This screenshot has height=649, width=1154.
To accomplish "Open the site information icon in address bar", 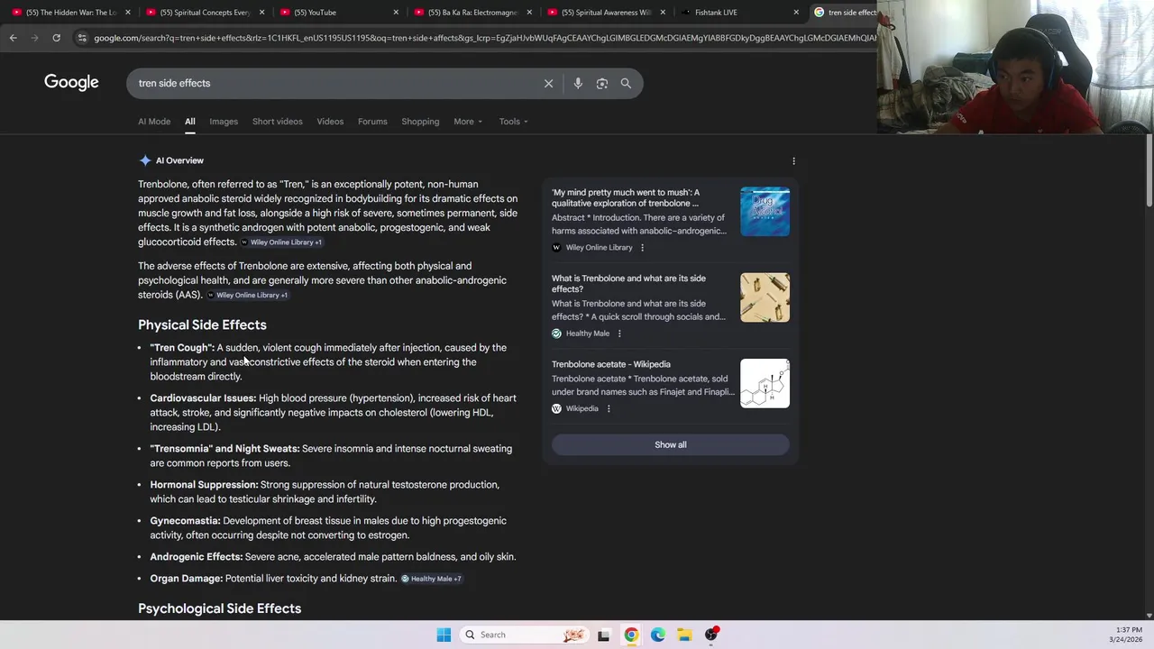I will [82, 38].
